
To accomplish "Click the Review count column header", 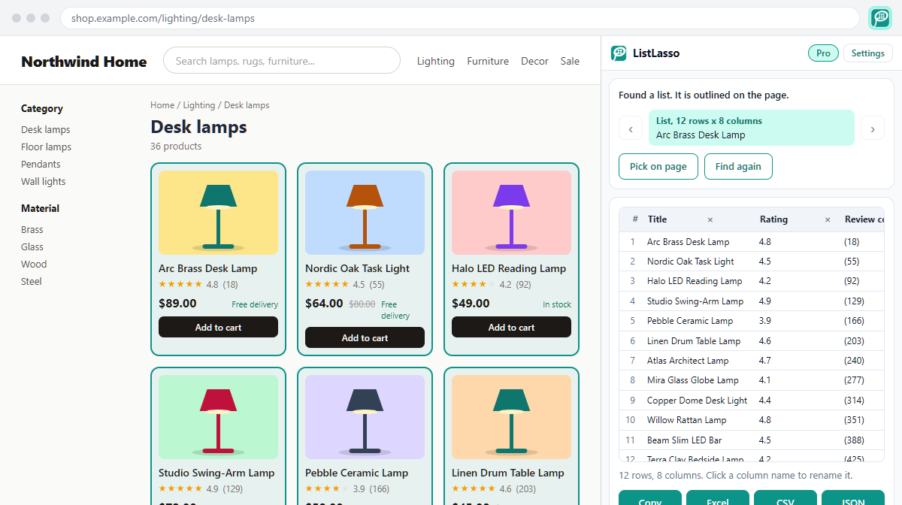I will tap(864, 219).
